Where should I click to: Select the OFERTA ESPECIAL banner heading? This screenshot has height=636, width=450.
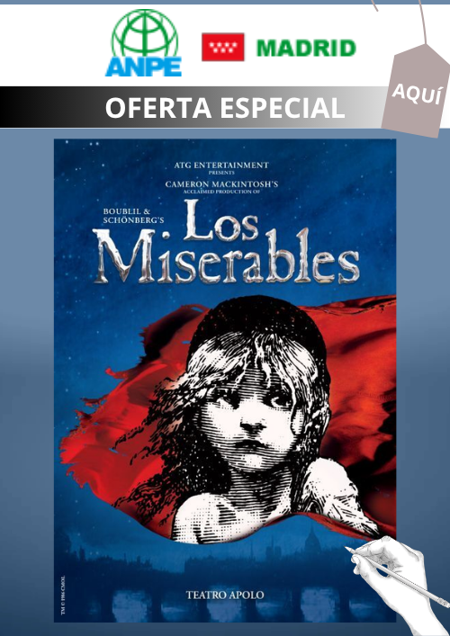(225, 107)
